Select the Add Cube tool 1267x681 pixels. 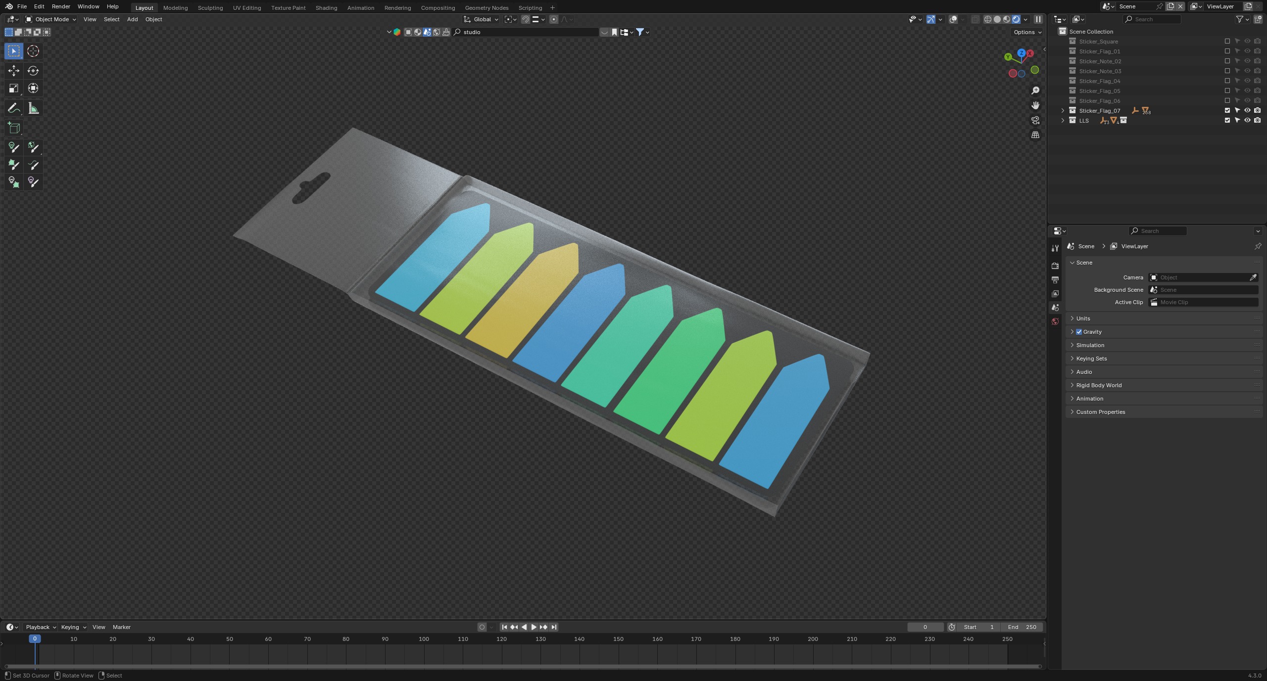14,128
